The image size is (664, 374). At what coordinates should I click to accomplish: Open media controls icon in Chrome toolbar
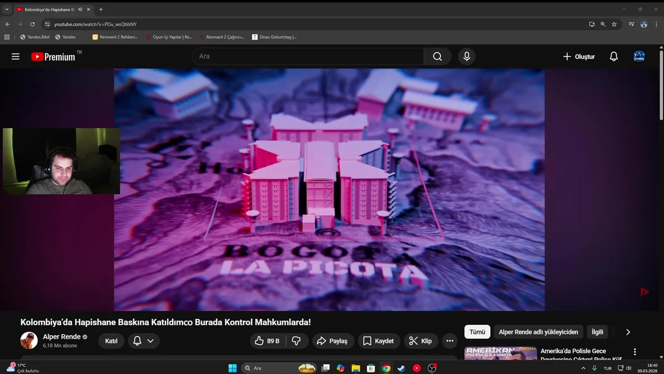631,24
